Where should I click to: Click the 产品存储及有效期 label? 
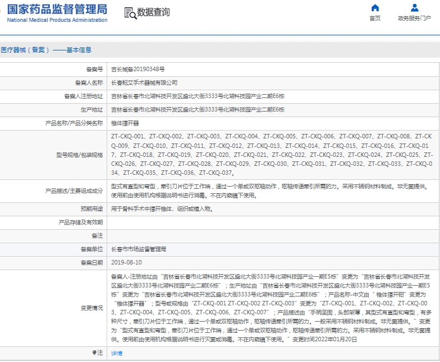pos(81,222)
